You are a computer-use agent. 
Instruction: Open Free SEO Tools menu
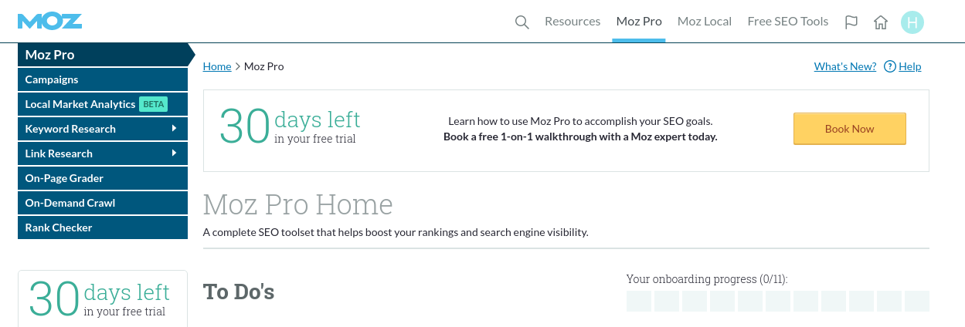tap(788, 22)
